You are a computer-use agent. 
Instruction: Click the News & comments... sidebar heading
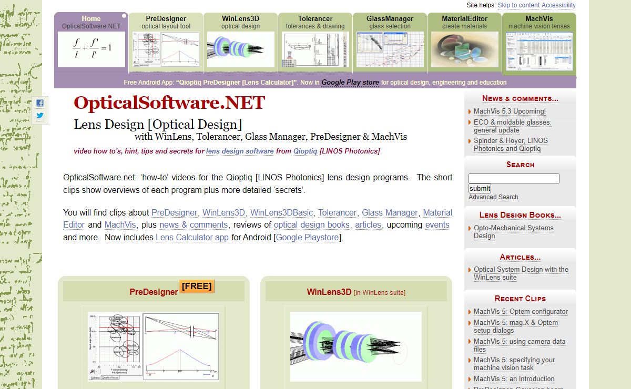tap(520, 98)
